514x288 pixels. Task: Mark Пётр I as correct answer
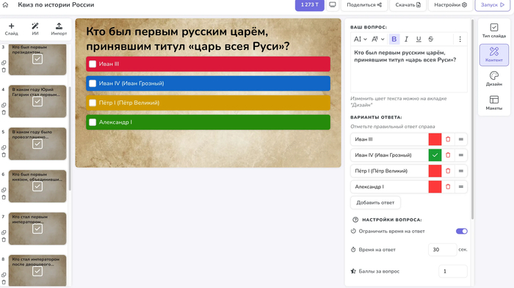(435, 171)
